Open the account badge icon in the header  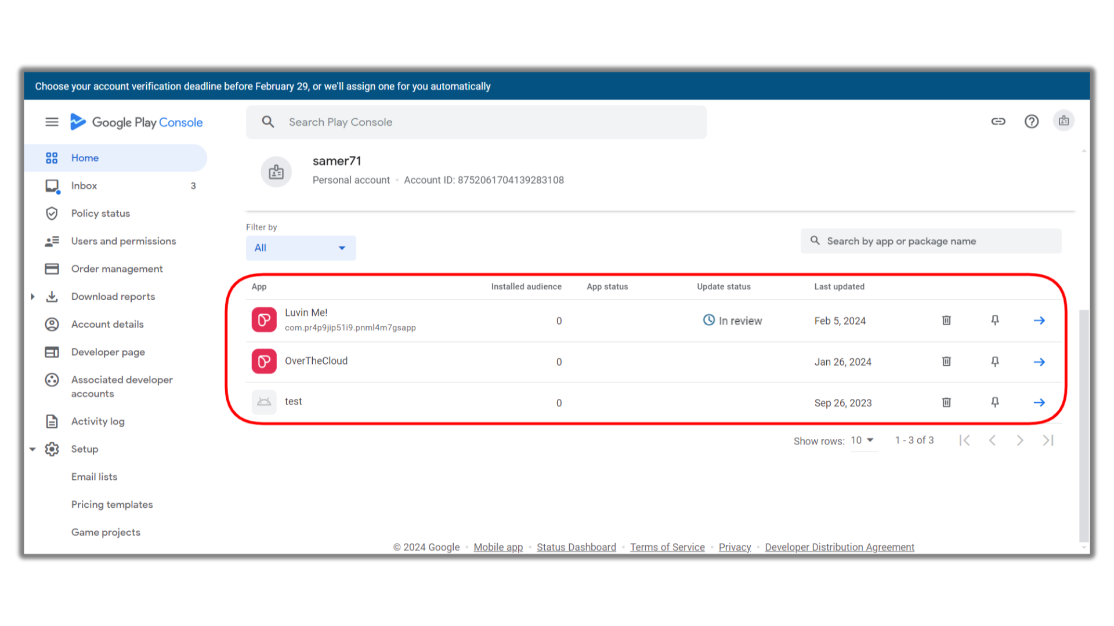[x=1064, y=121]
